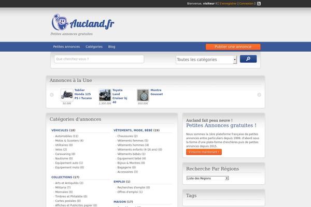311x207 pixels.
Task: Click the Aucland.fr logo
Action: tap(83, 23)
